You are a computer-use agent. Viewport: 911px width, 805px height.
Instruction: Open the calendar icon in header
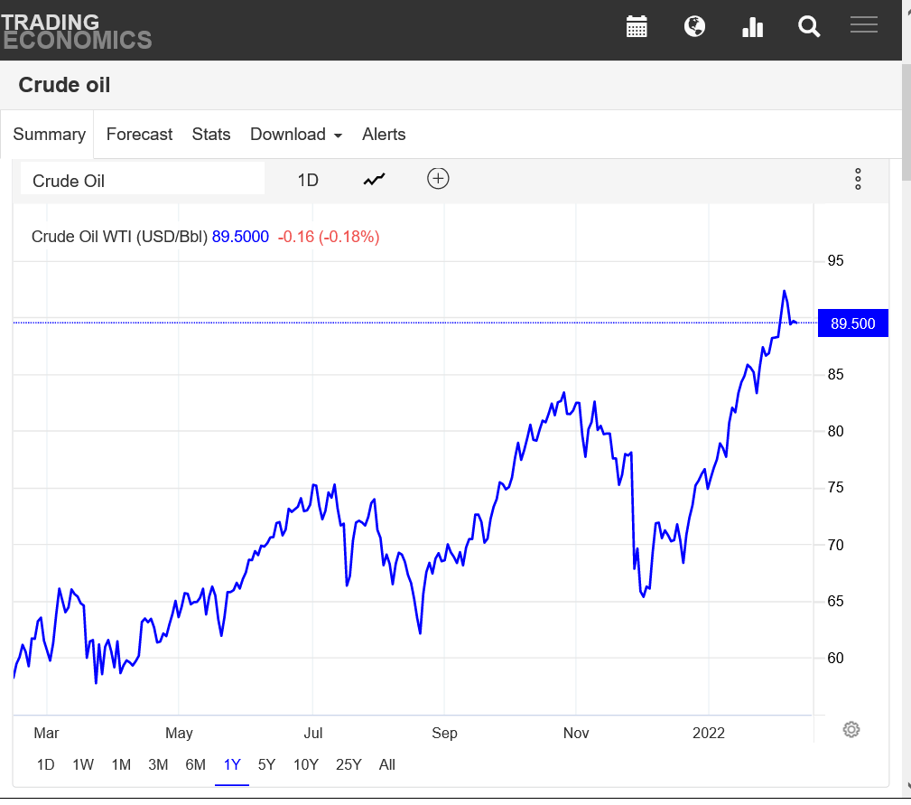[637, 26]
